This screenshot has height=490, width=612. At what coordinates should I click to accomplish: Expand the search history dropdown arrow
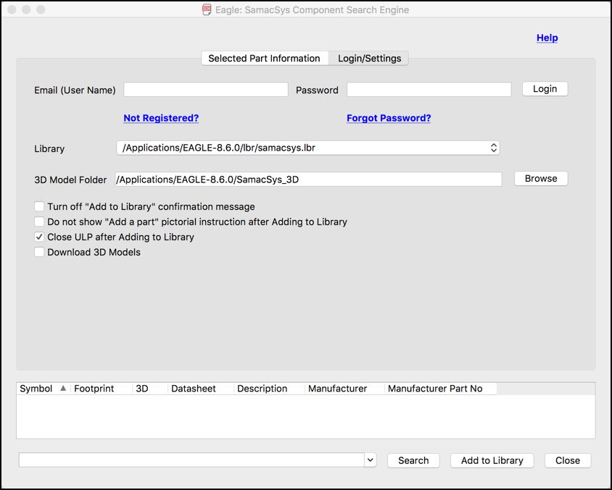[371, 460]
